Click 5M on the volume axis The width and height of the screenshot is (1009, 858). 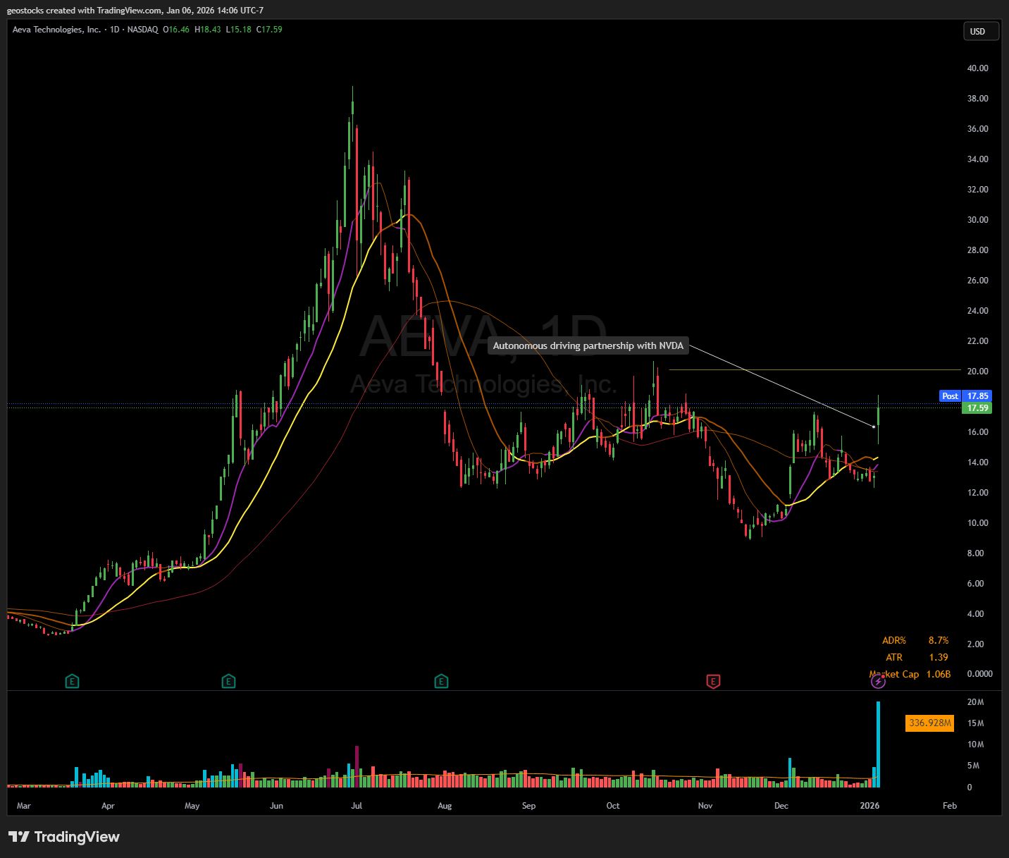pos(973,766)
